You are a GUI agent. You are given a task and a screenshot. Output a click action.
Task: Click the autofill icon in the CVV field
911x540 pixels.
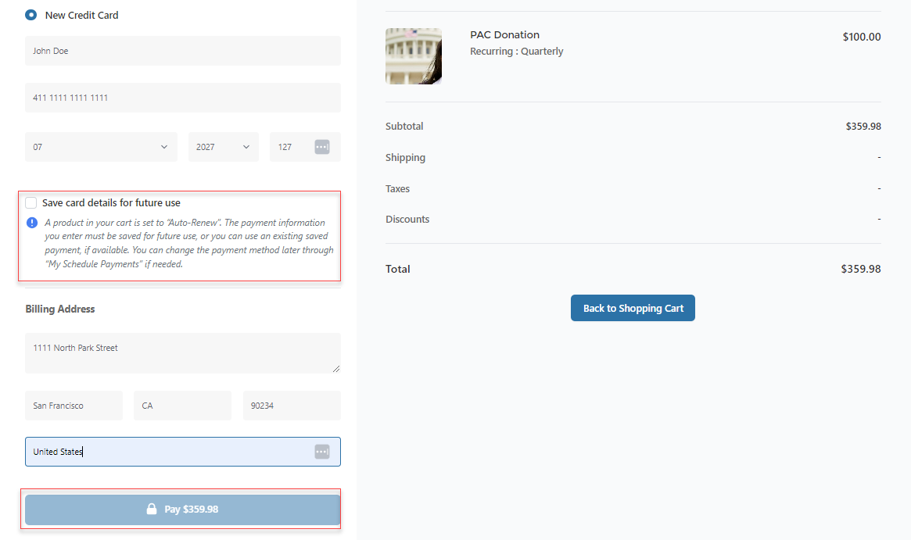pyautogui.click(x=322, y=147)
